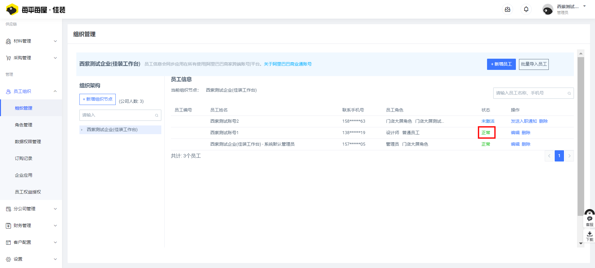Click the vertical scrollbar thumb
The image size is (595, 268).
coord(581,136)
